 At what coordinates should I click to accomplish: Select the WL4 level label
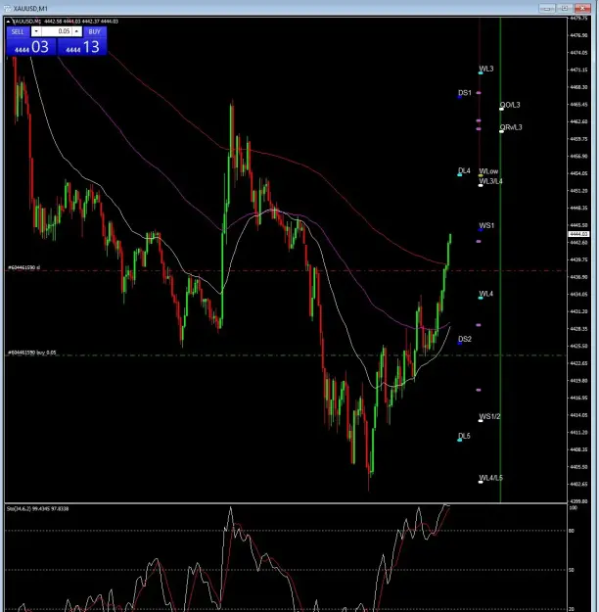click(x=486, y=294)
